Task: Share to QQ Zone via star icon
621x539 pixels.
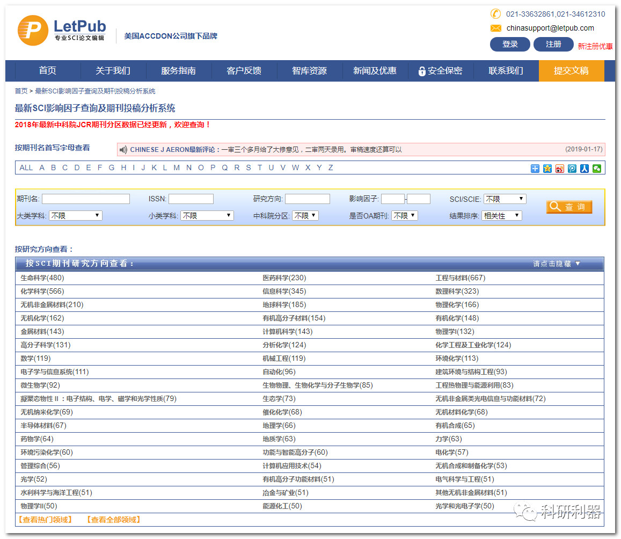Action: coord(547,169)
